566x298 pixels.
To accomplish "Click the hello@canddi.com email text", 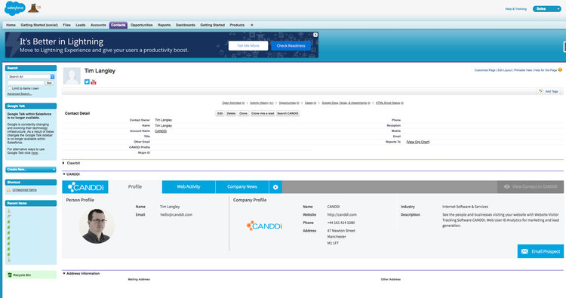I will 176,215.
